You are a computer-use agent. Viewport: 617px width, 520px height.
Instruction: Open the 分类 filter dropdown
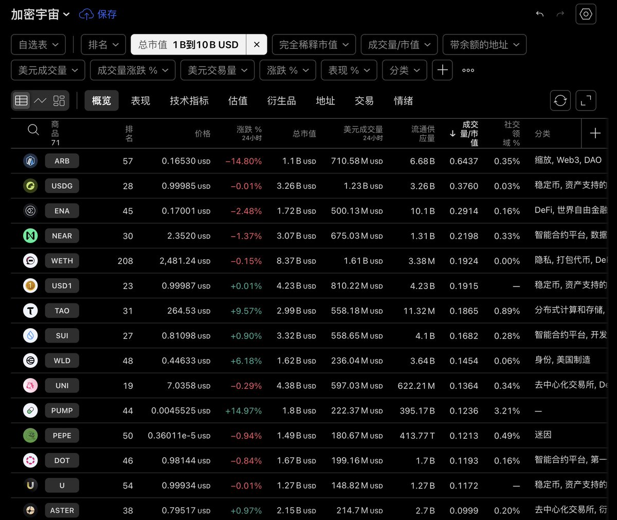405,70
